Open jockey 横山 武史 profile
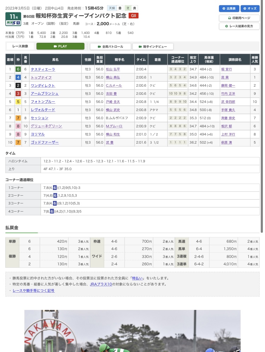The height and width of the screenshot is (352, 265). (113, 110)
